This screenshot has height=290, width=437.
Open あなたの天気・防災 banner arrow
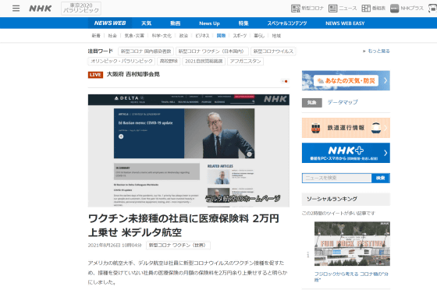385,80
